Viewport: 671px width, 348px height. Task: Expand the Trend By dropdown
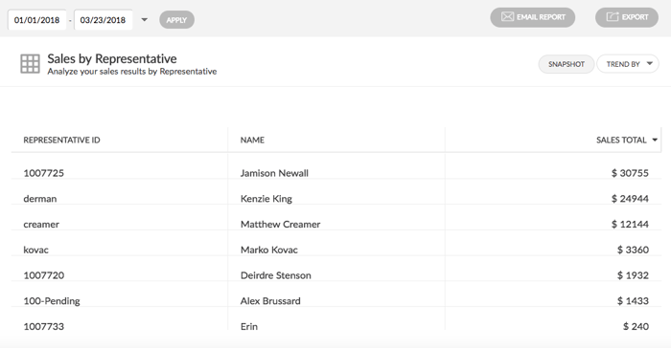point(627,64)
